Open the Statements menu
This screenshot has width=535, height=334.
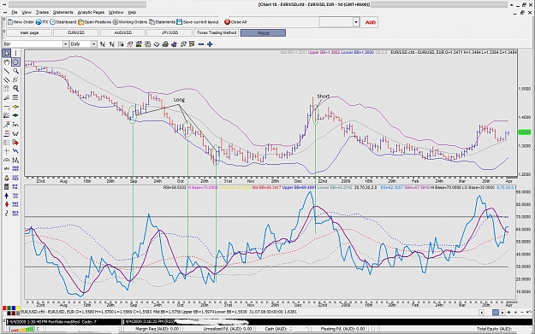tap(62, 12)
